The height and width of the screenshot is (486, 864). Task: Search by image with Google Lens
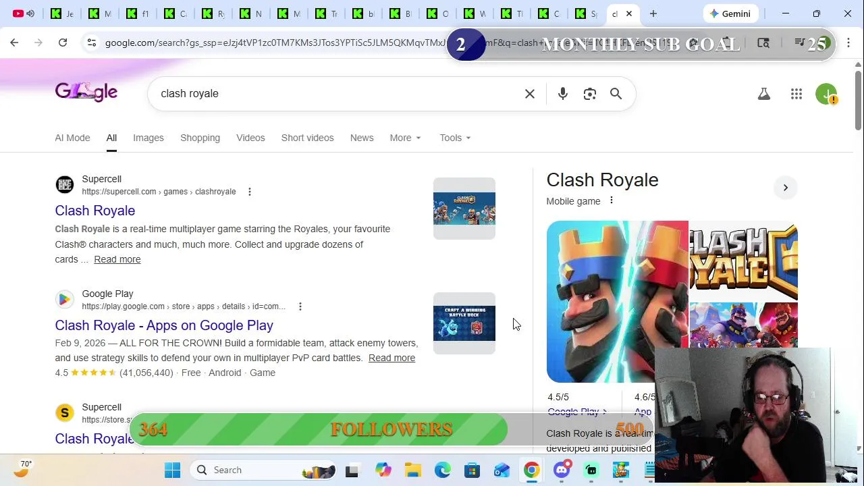tap(590, 94)
